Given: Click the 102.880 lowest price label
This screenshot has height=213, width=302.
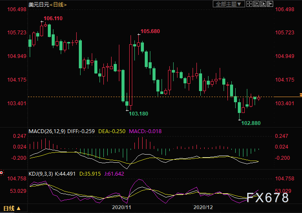Looking at the screenshot, I should click(251, 123).
